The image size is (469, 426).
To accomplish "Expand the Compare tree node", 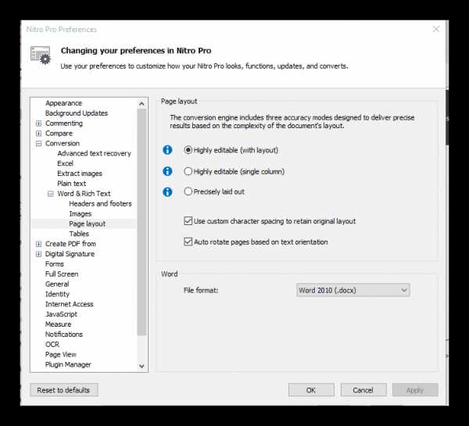I will tap(38, 134).
